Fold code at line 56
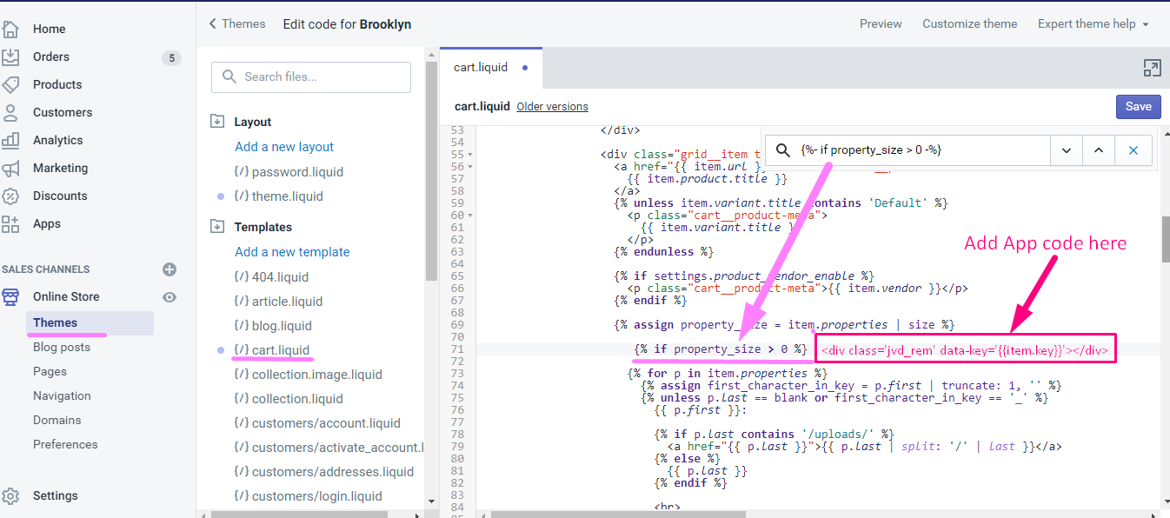Image resolution: width=1170 pixels, height=518 pixels. [470, 166]
